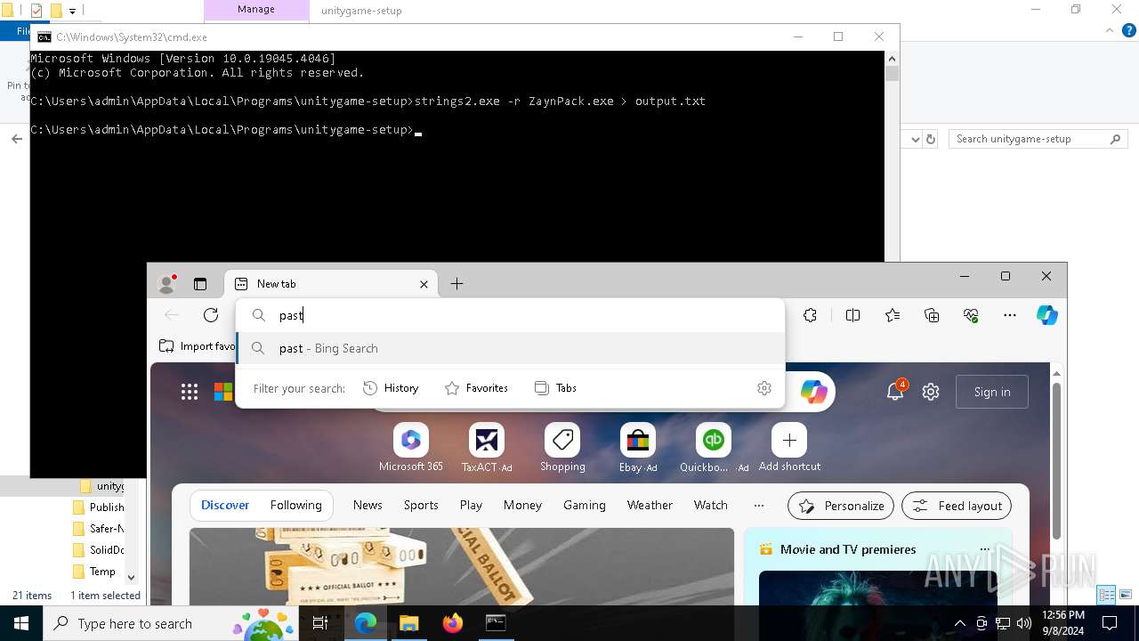1139x641 pixels.
Task: Open Quickbooks ad shortcut tile
Action: [714, 448]
